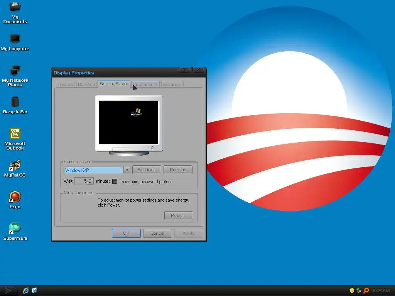The width and height of the screenshot is (395, 296).
Task: Close the Display Properties dialog
Action: [199, 70]
